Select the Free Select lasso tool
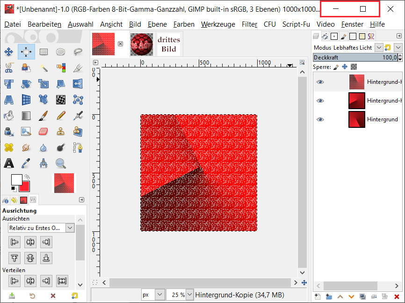This screenshot has width=405, height=303. pyautogui.click(x=78, y=52)
